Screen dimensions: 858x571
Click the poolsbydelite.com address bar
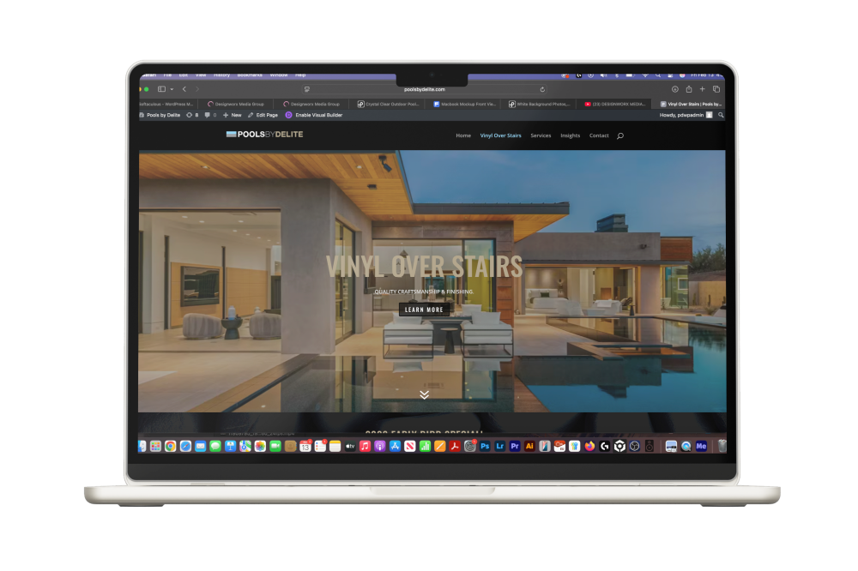point(425,89)
